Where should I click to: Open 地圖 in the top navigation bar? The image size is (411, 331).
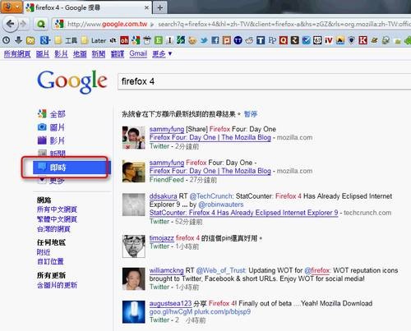80,54
